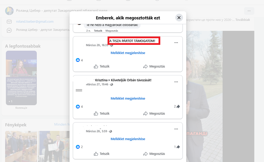Open three-dot menu on 'A TISZA PÁRTOT TÁMOGATOM!' post
This screenshot has width=264, height=162.
coord(176,43)
